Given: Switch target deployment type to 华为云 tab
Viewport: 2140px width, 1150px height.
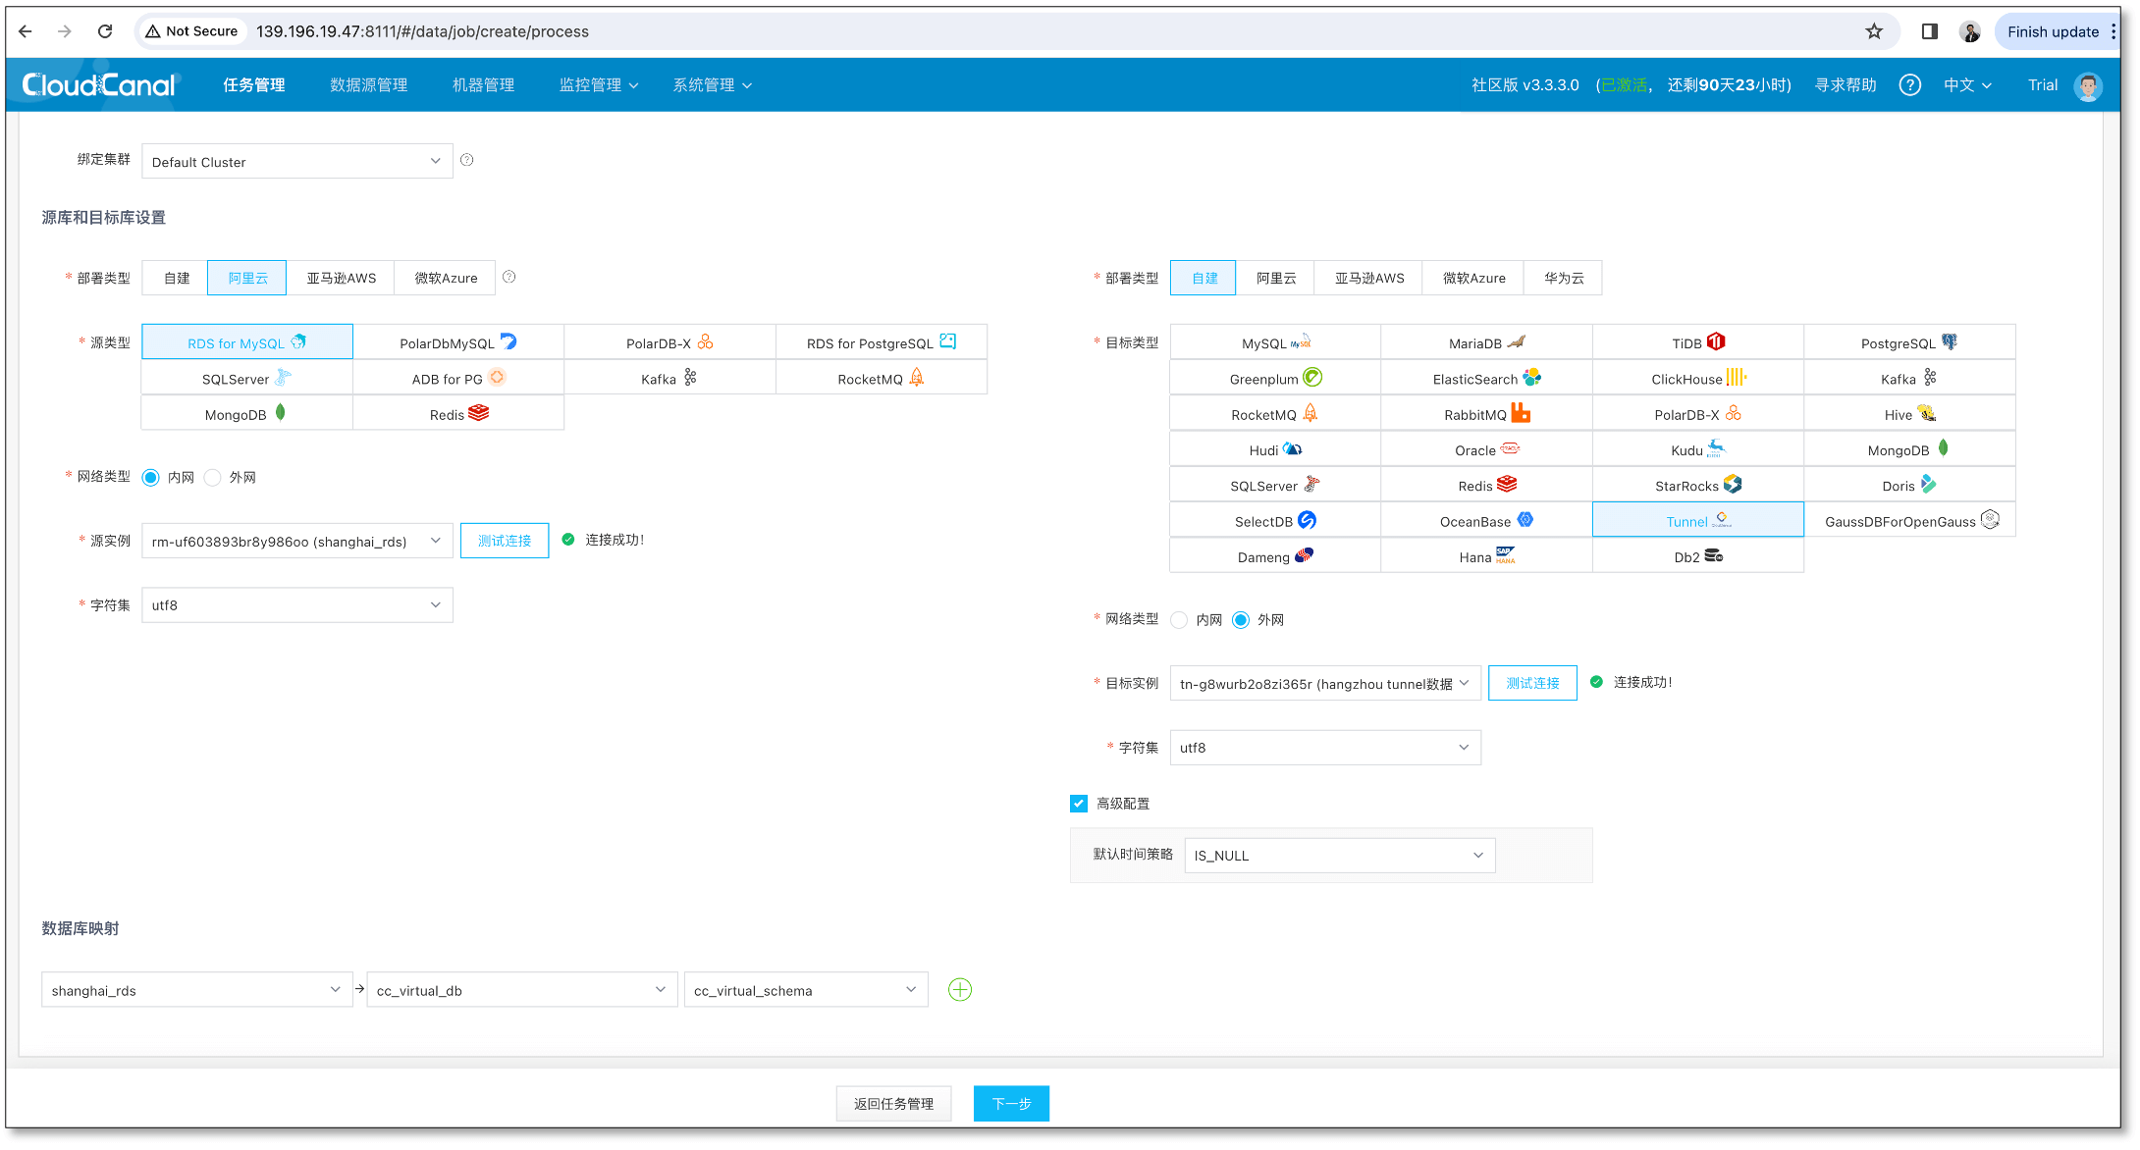Looking at the screenshot, I should 1563,278.
